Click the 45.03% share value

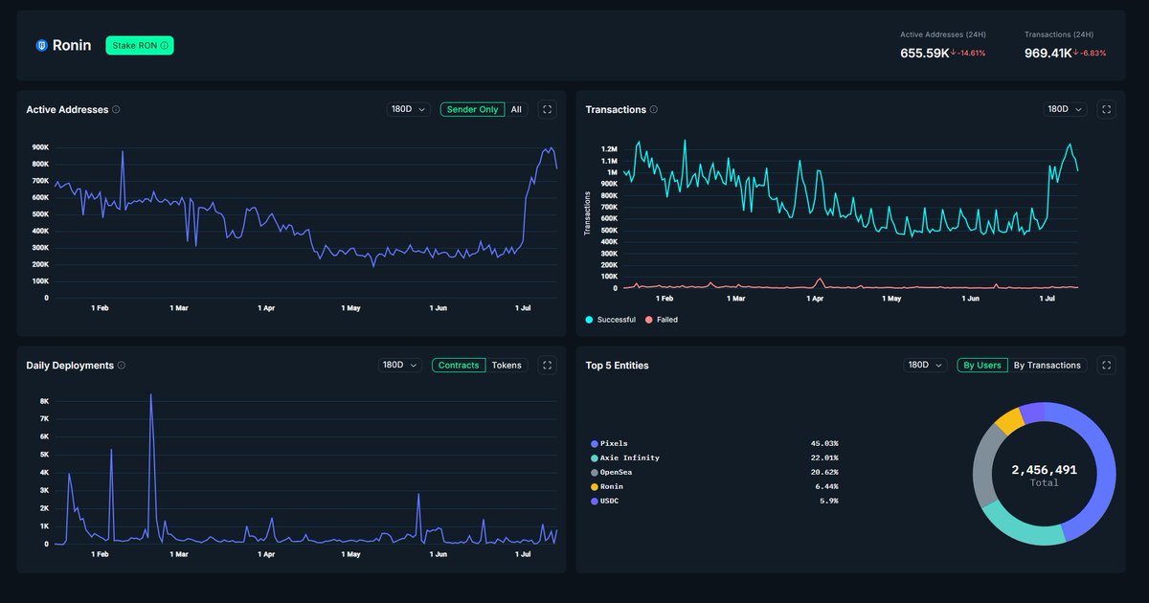tap(824, 444)
